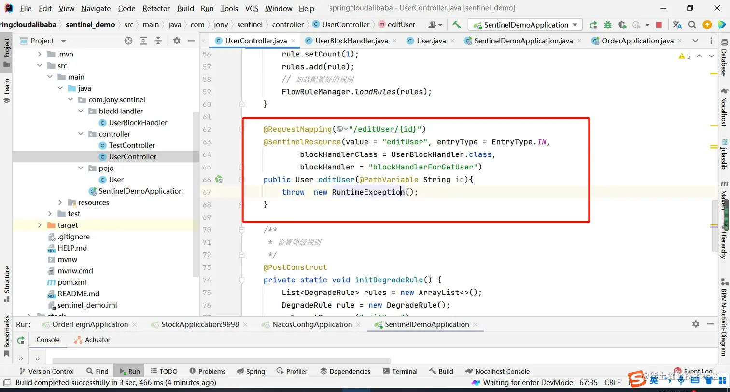730x392 pixels.
Task: Hide the Project tool window
Action: pos(191,41)
